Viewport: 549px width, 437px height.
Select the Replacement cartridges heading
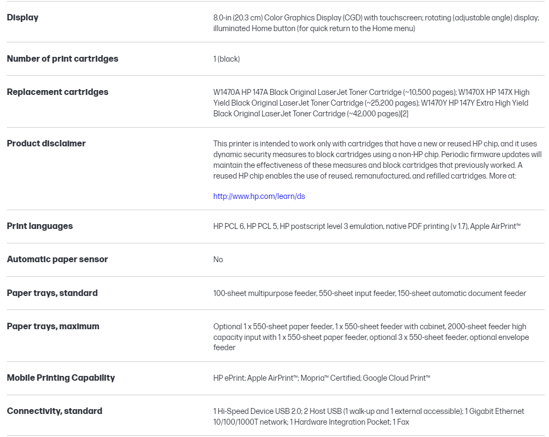tap(57, 92)
